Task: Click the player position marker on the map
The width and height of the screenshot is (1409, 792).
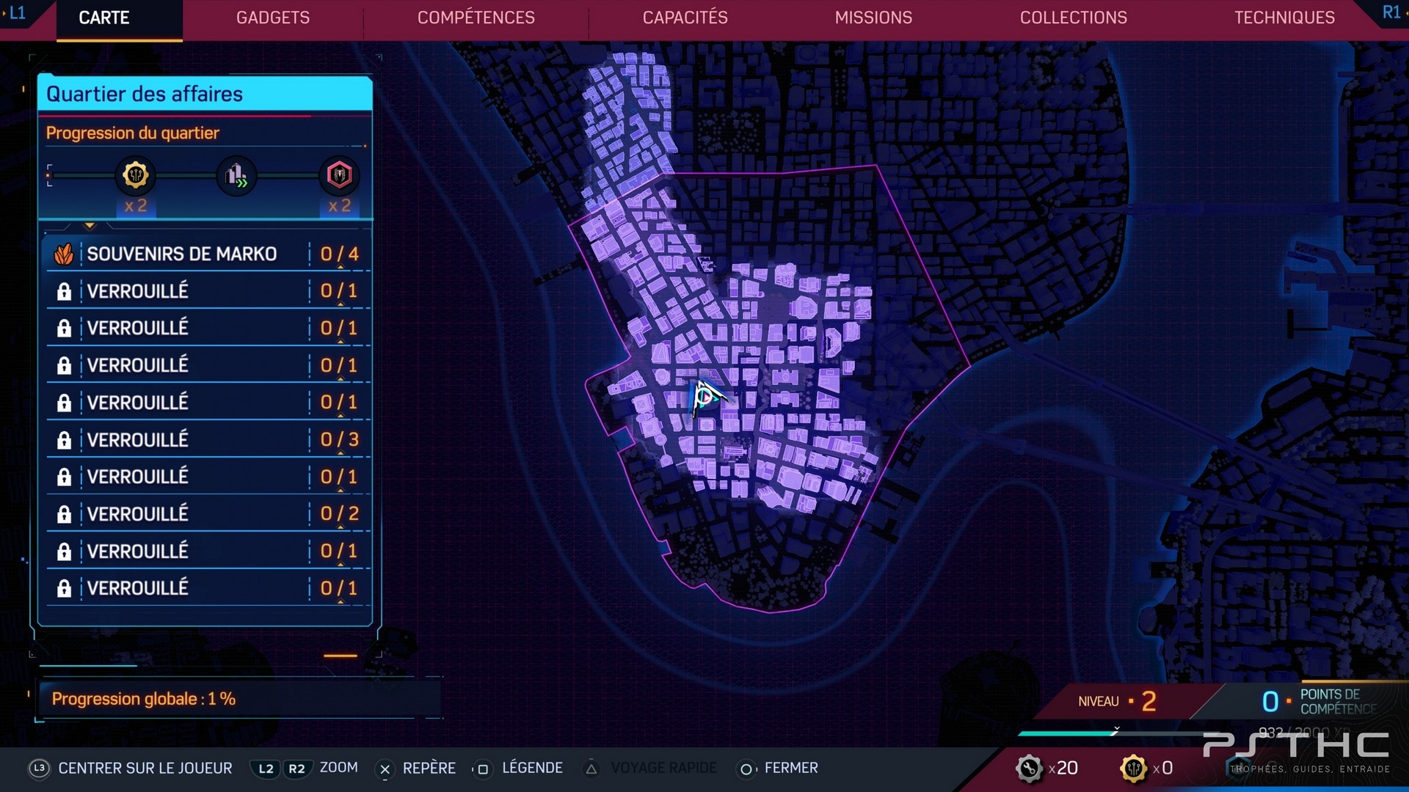Action: point(707,397)
